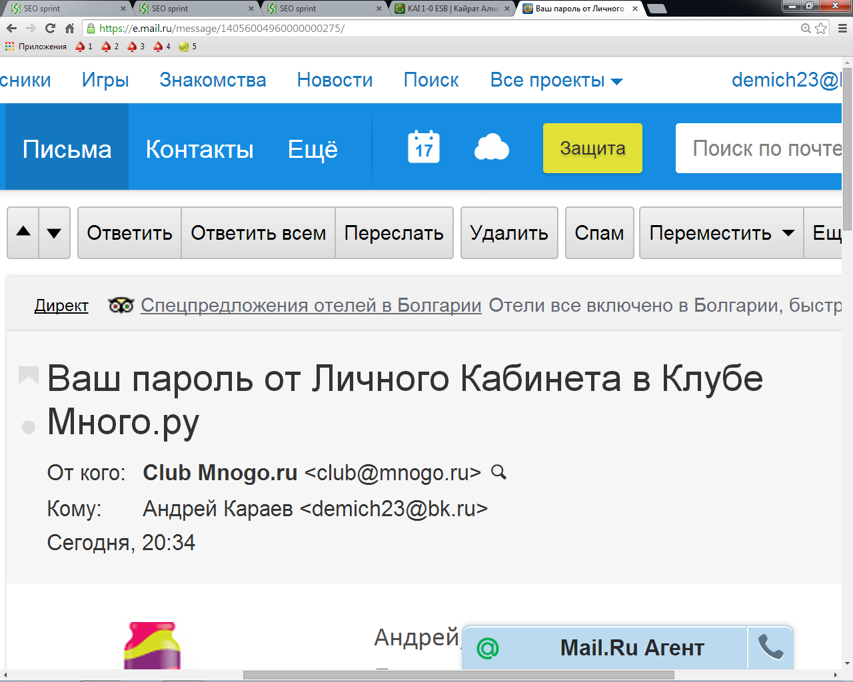This screenshot has height=682, width=853.
Task: Click the yellow Защита button
Action: (x=592, y=148)
